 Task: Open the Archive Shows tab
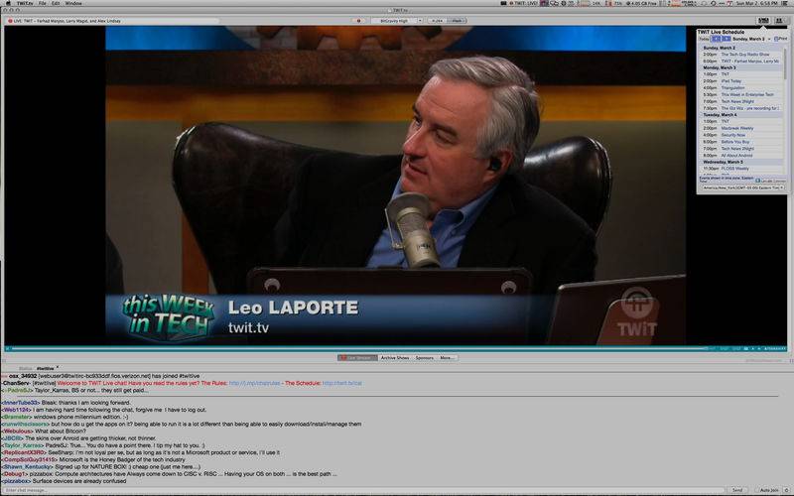pyautogui.click(x=395, y=358)
